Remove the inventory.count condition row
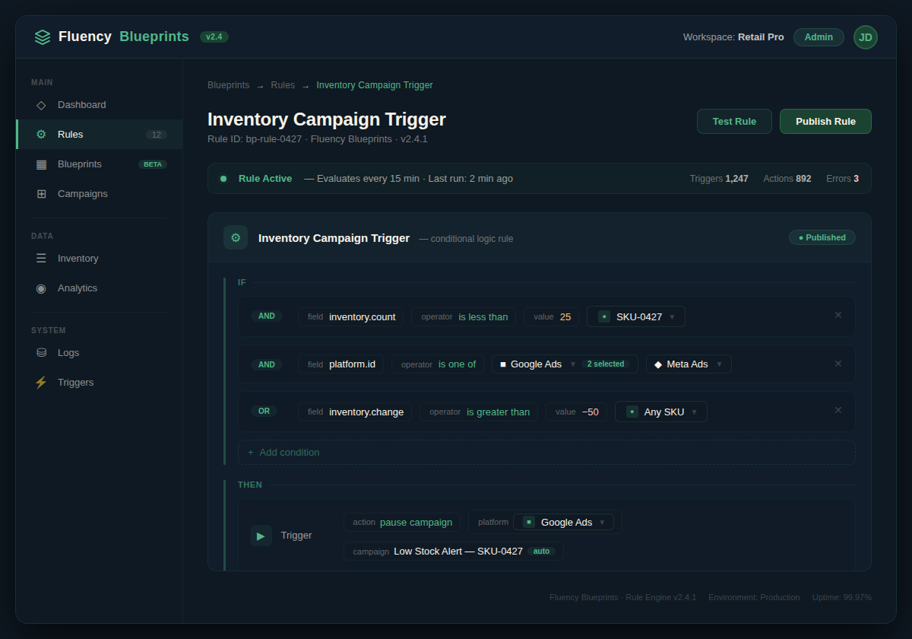This screenshot has height=639, width=912. 838,315
